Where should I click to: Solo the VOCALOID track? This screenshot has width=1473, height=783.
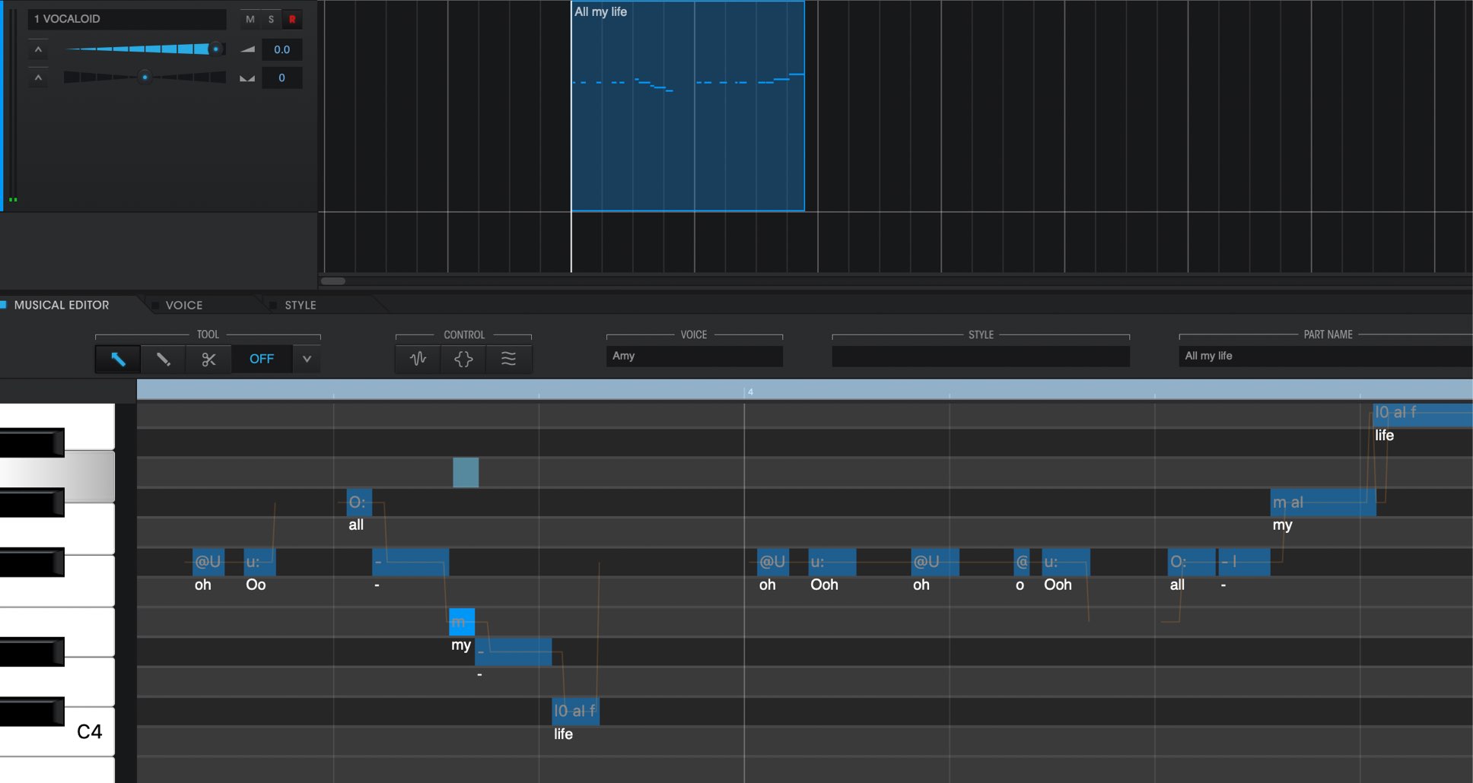pos(271,19)
